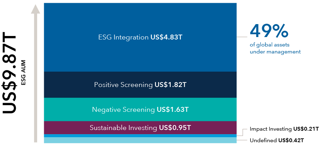This screenshot has height=145, width=321.
Task: Select the ESG Integration US$4.83T block
Action: [140, 37]
